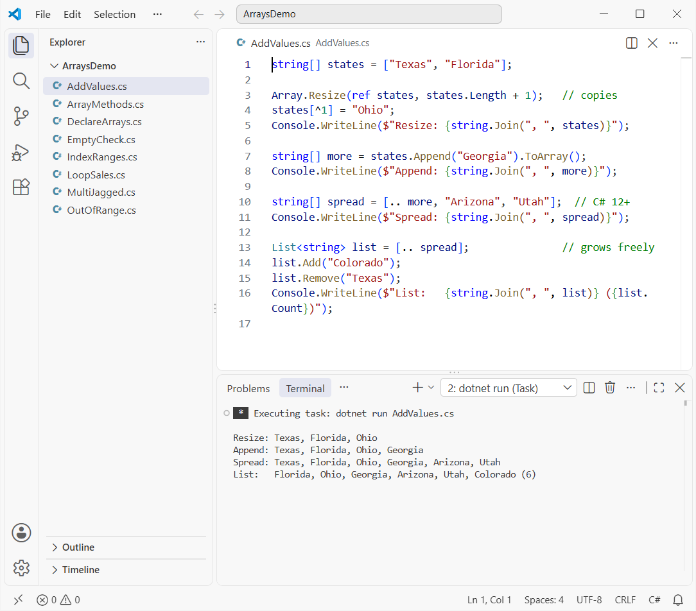Open the Accounts icon in activity bar
Image resolution: width=696 pixels, height=611 pixels.
[21, 533]
